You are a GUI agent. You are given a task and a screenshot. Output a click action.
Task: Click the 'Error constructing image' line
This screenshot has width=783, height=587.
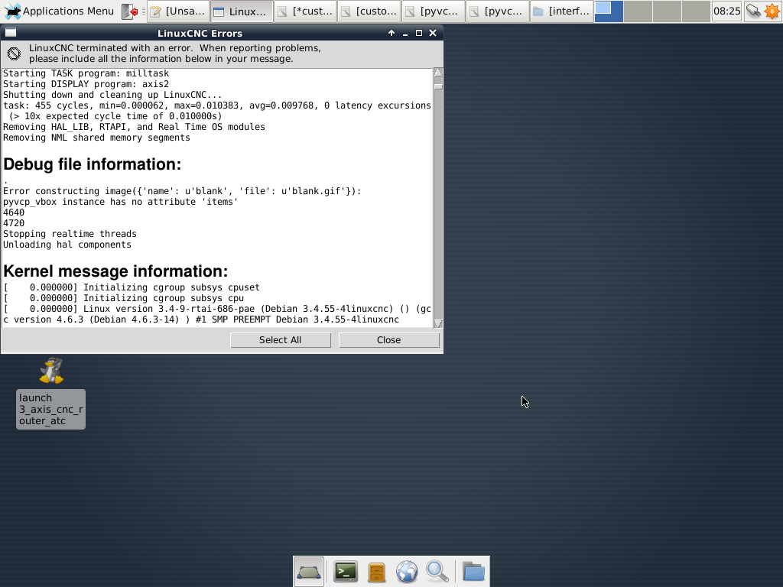182,191
